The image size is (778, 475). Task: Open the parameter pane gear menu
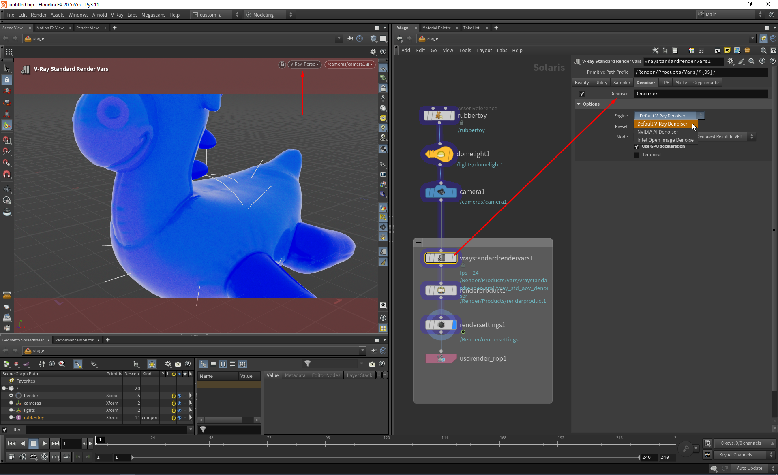coord(730,61)
